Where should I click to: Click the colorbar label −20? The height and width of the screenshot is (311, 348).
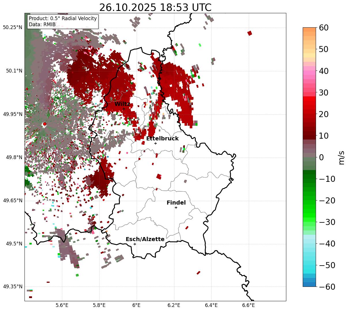coord(327,201)
